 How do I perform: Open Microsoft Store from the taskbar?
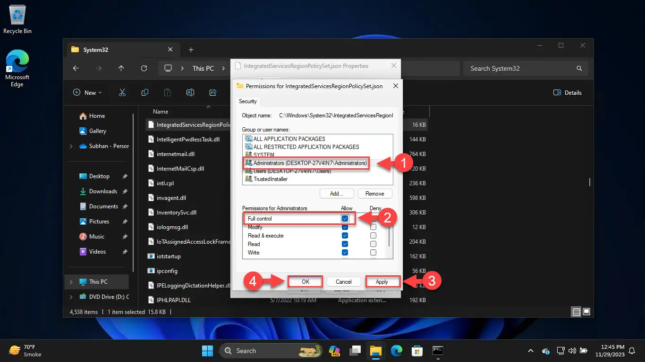coord(417,351)
